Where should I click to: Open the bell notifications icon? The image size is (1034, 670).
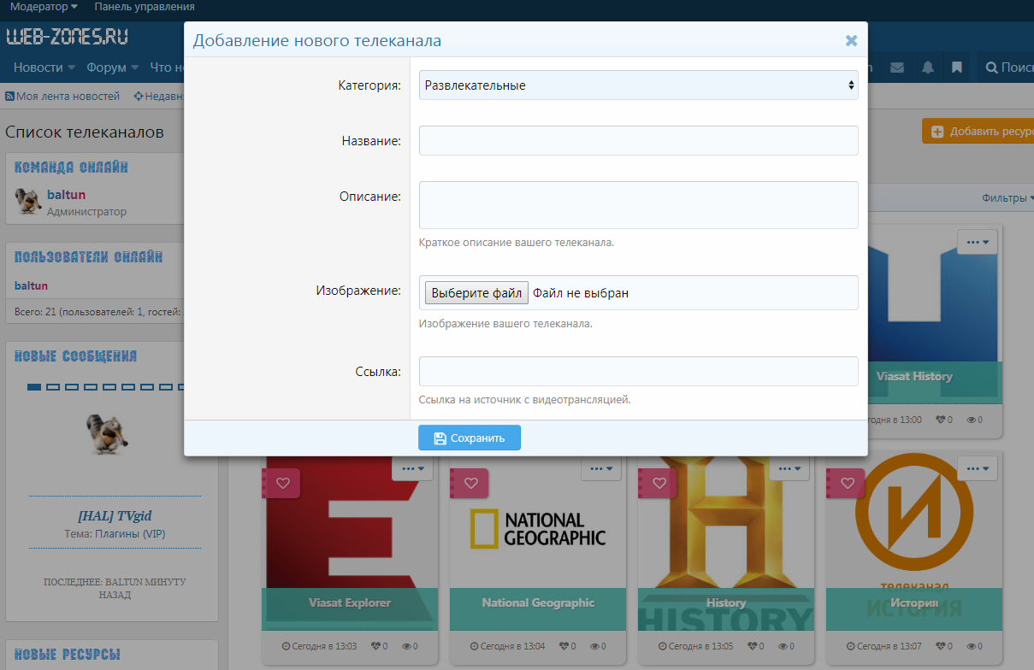point(927,68)
